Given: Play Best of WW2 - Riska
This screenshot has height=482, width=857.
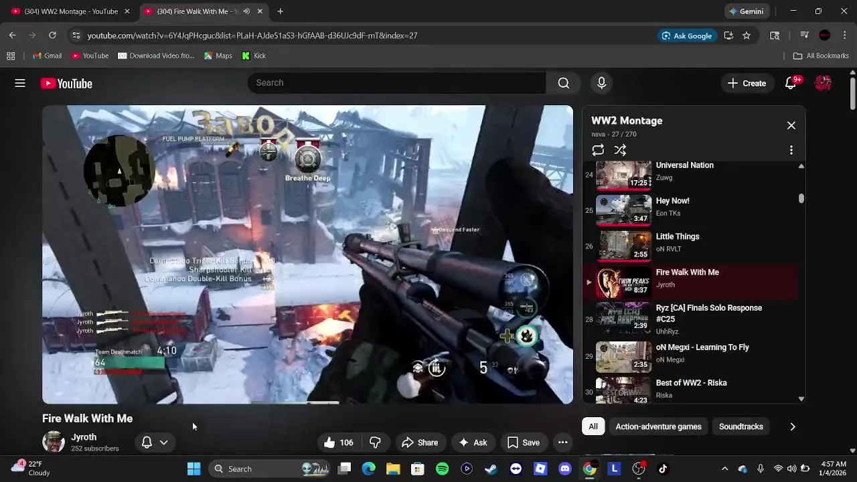Looking at the screenshot, I should 690,390.
